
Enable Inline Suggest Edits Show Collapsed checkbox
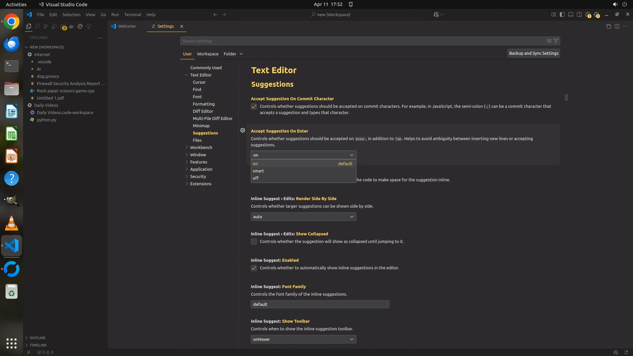(x=254, y=242)
